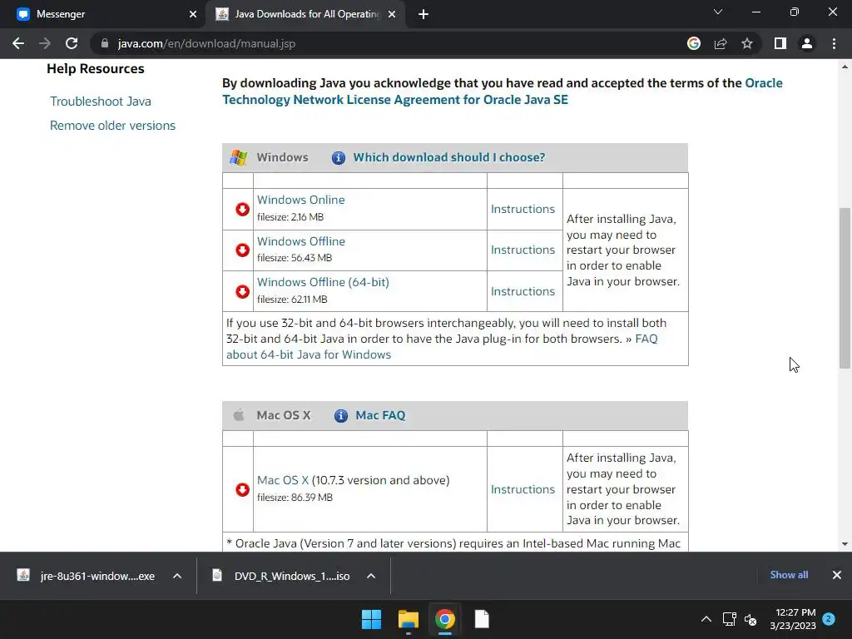The width and height of the screenshot is (852, 639).
Task: Click the red download icon for Windows Offline 56.43 MB
Action: [x=242, y=250]
